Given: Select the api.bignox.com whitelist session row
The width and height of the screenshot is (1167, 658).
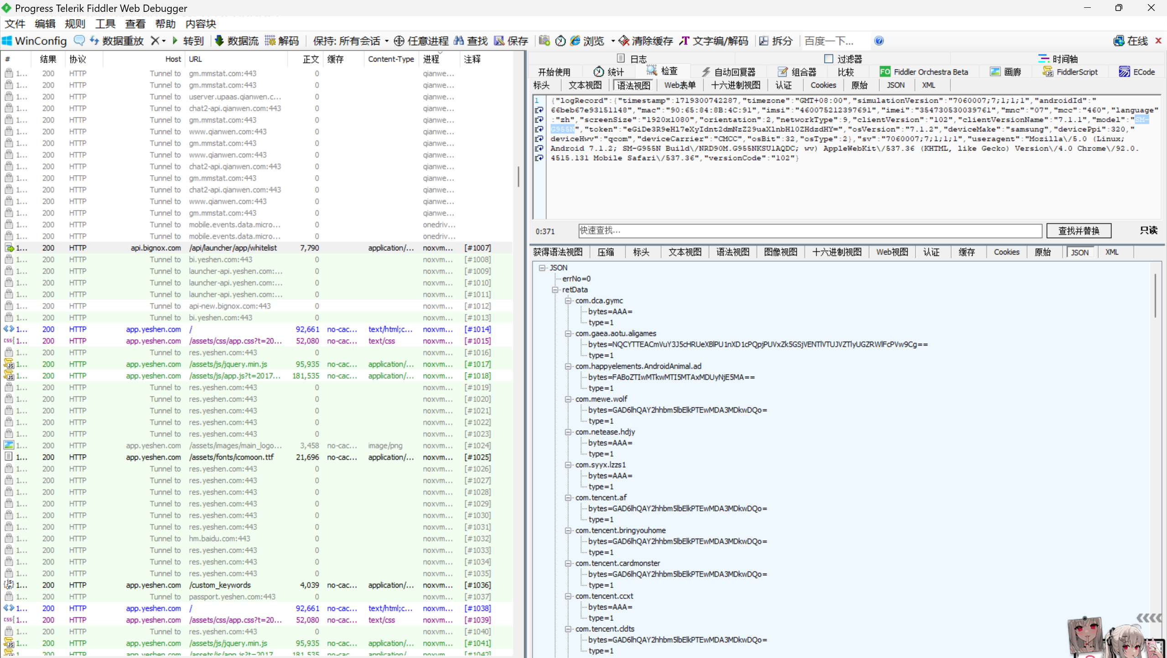Looking at the screenshot, I should tap(233, 248).
